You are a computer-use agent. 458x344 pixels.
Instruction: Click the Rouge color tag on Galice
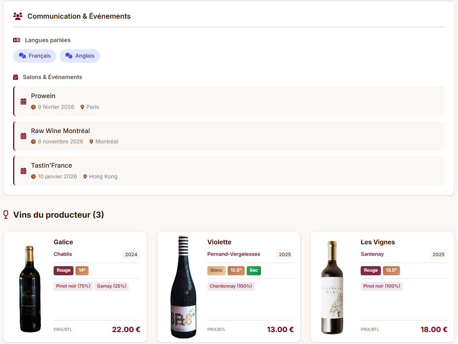coord(64,271)
